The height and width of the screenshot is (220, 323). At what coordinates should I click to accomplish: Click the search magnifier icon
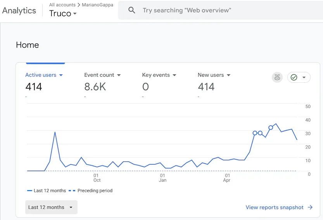131,10
